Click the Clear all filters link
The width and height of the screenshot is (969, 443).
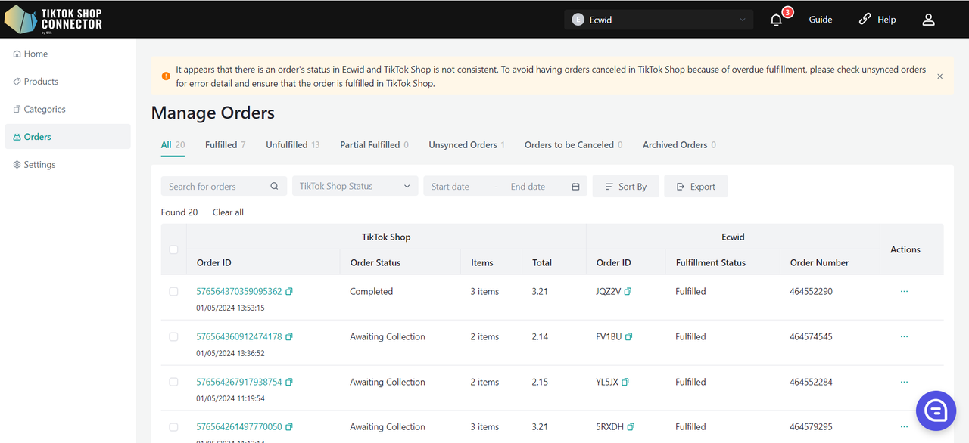pos(228,212)
